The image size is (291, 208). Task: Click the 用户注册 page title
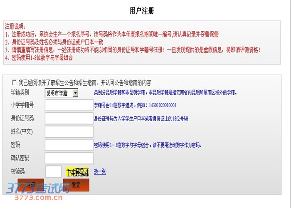click(142, 11)
